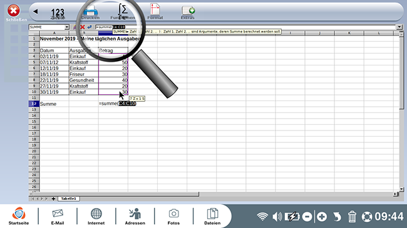Expand the formula bar dropdown arrow
Viewport: 407px width, 228px height.
(x=399, y=27)
